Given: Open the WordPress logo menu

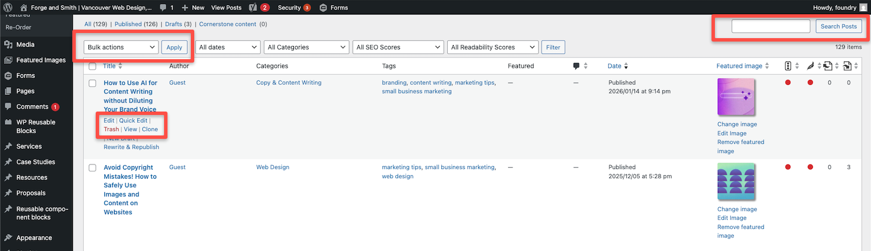Looking at the screenshot, I should 8,7.
